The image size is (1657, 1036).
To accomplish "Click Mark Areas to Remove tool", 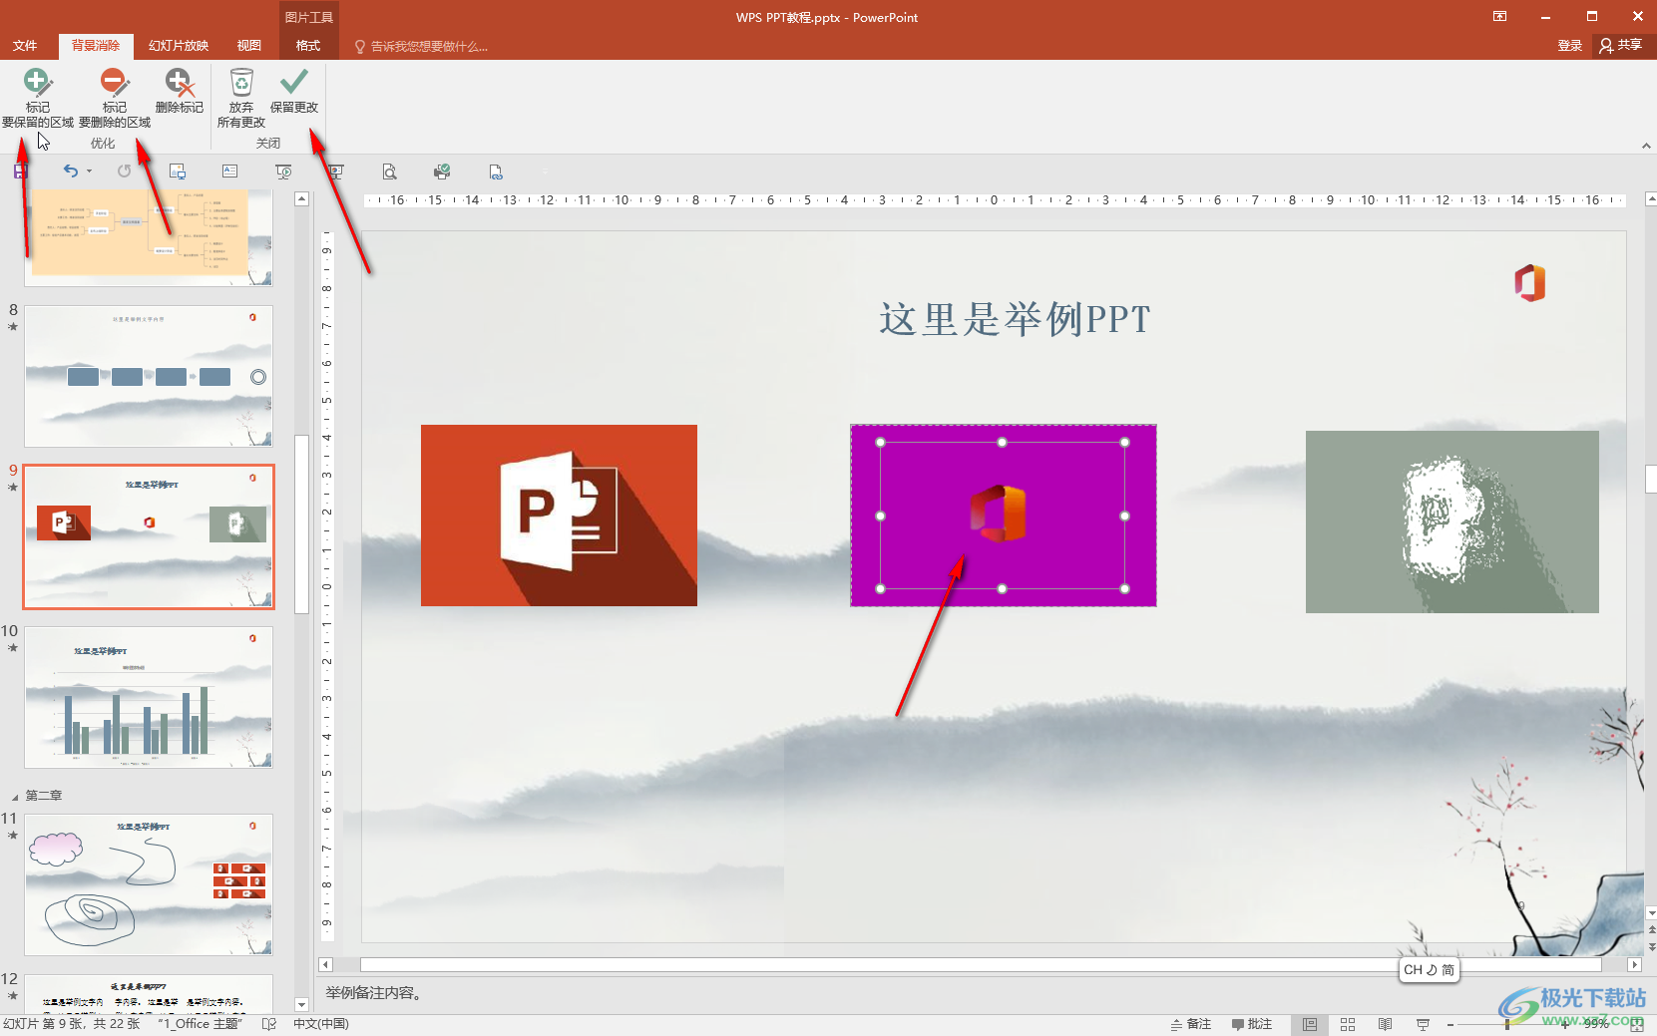I will (115, 98).
